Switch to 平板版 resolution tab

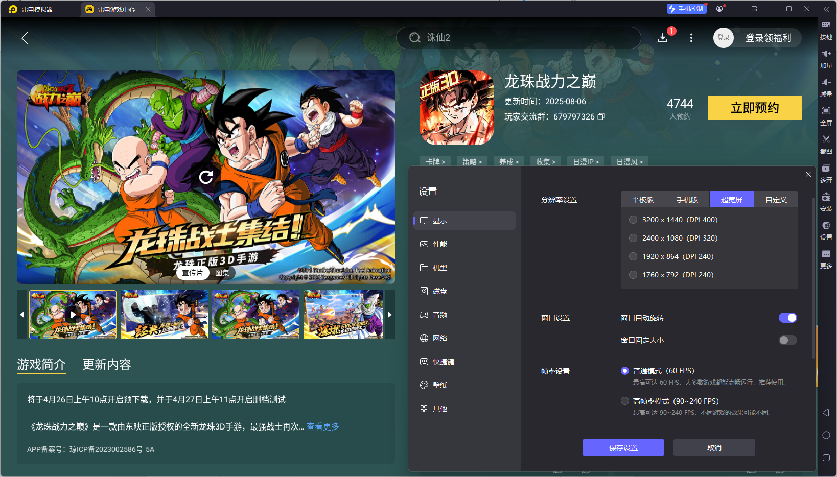643,200
